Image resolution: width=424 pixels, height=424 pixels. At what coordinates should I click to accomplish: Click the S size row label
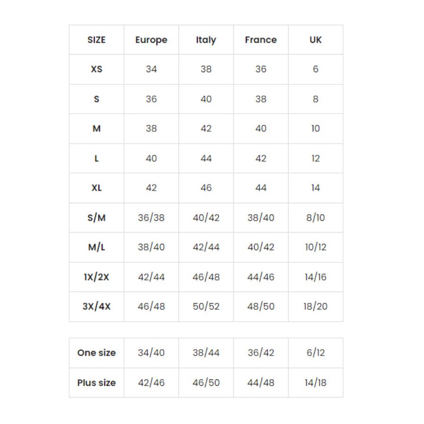(x=97, y=99)
